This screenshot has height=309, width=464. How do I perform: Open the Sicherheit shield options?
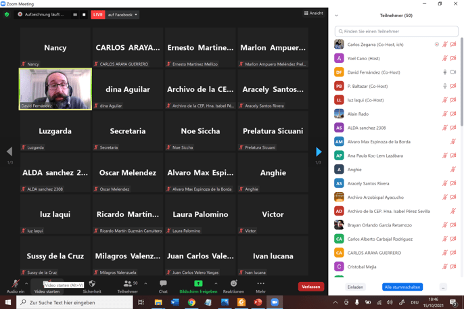pos(92,286)
